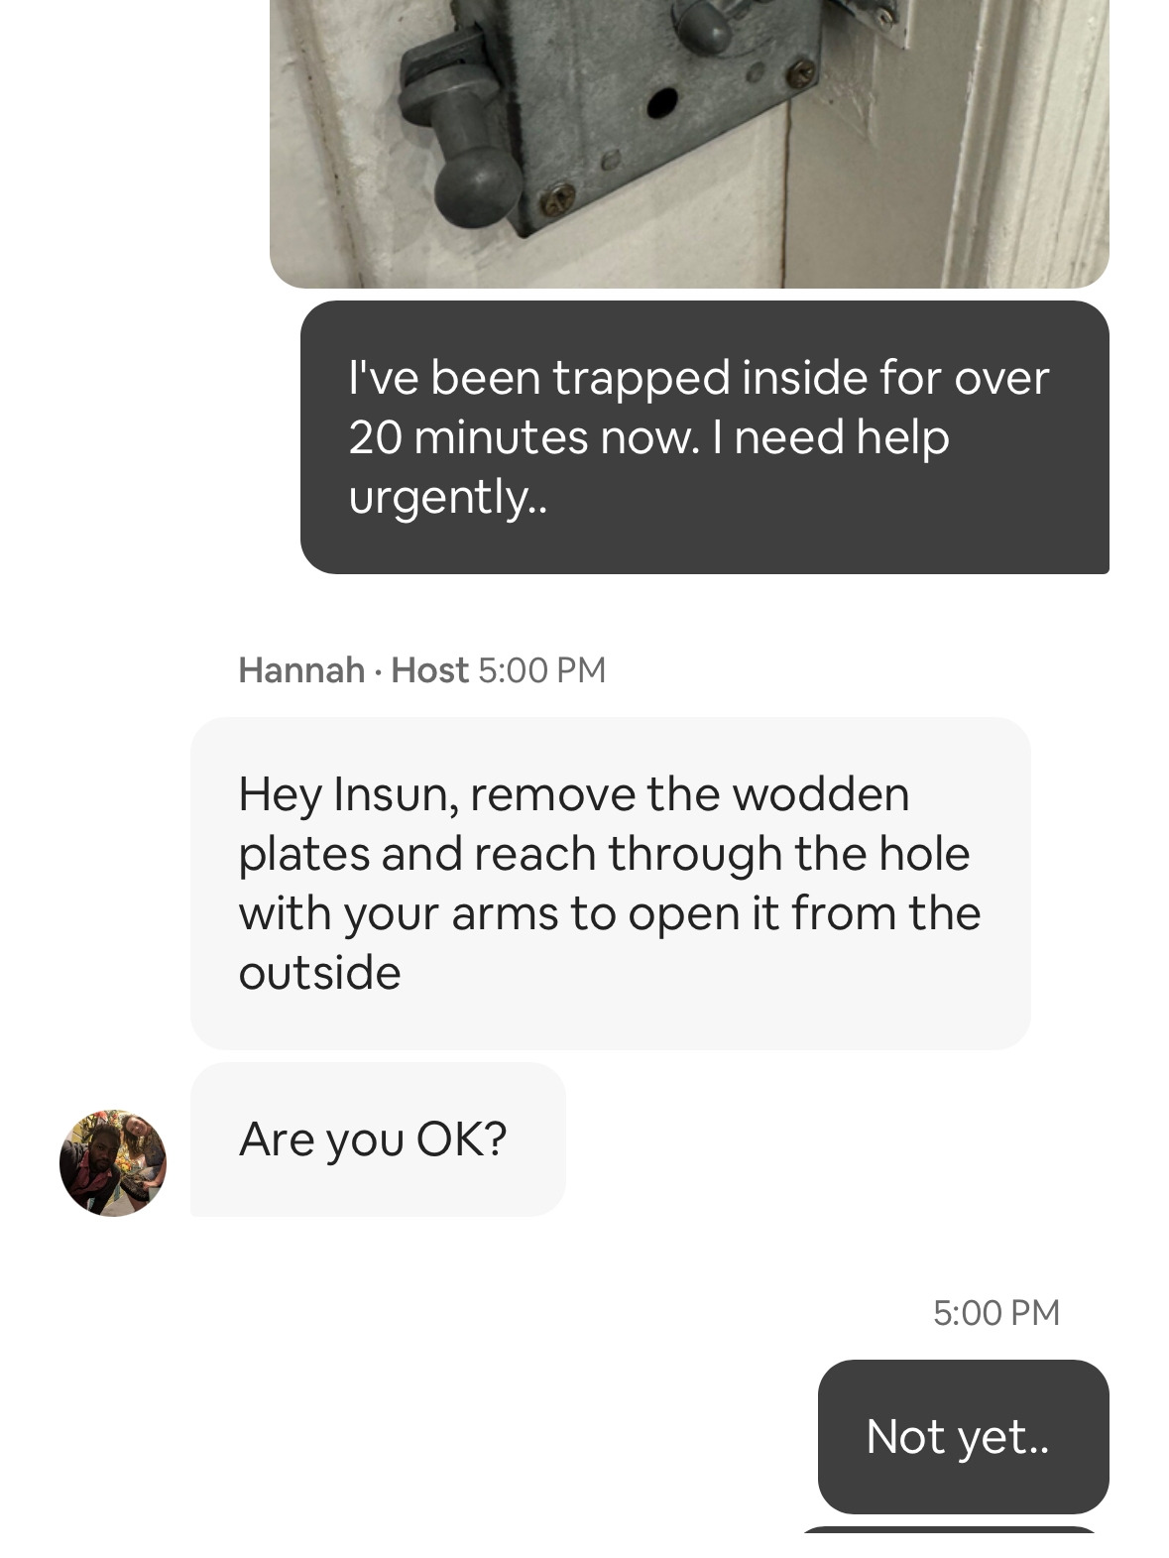Tap Hannah's message about removing wooden plates
Viewport: 1169px width, 1558px height.
pos(611,884)
